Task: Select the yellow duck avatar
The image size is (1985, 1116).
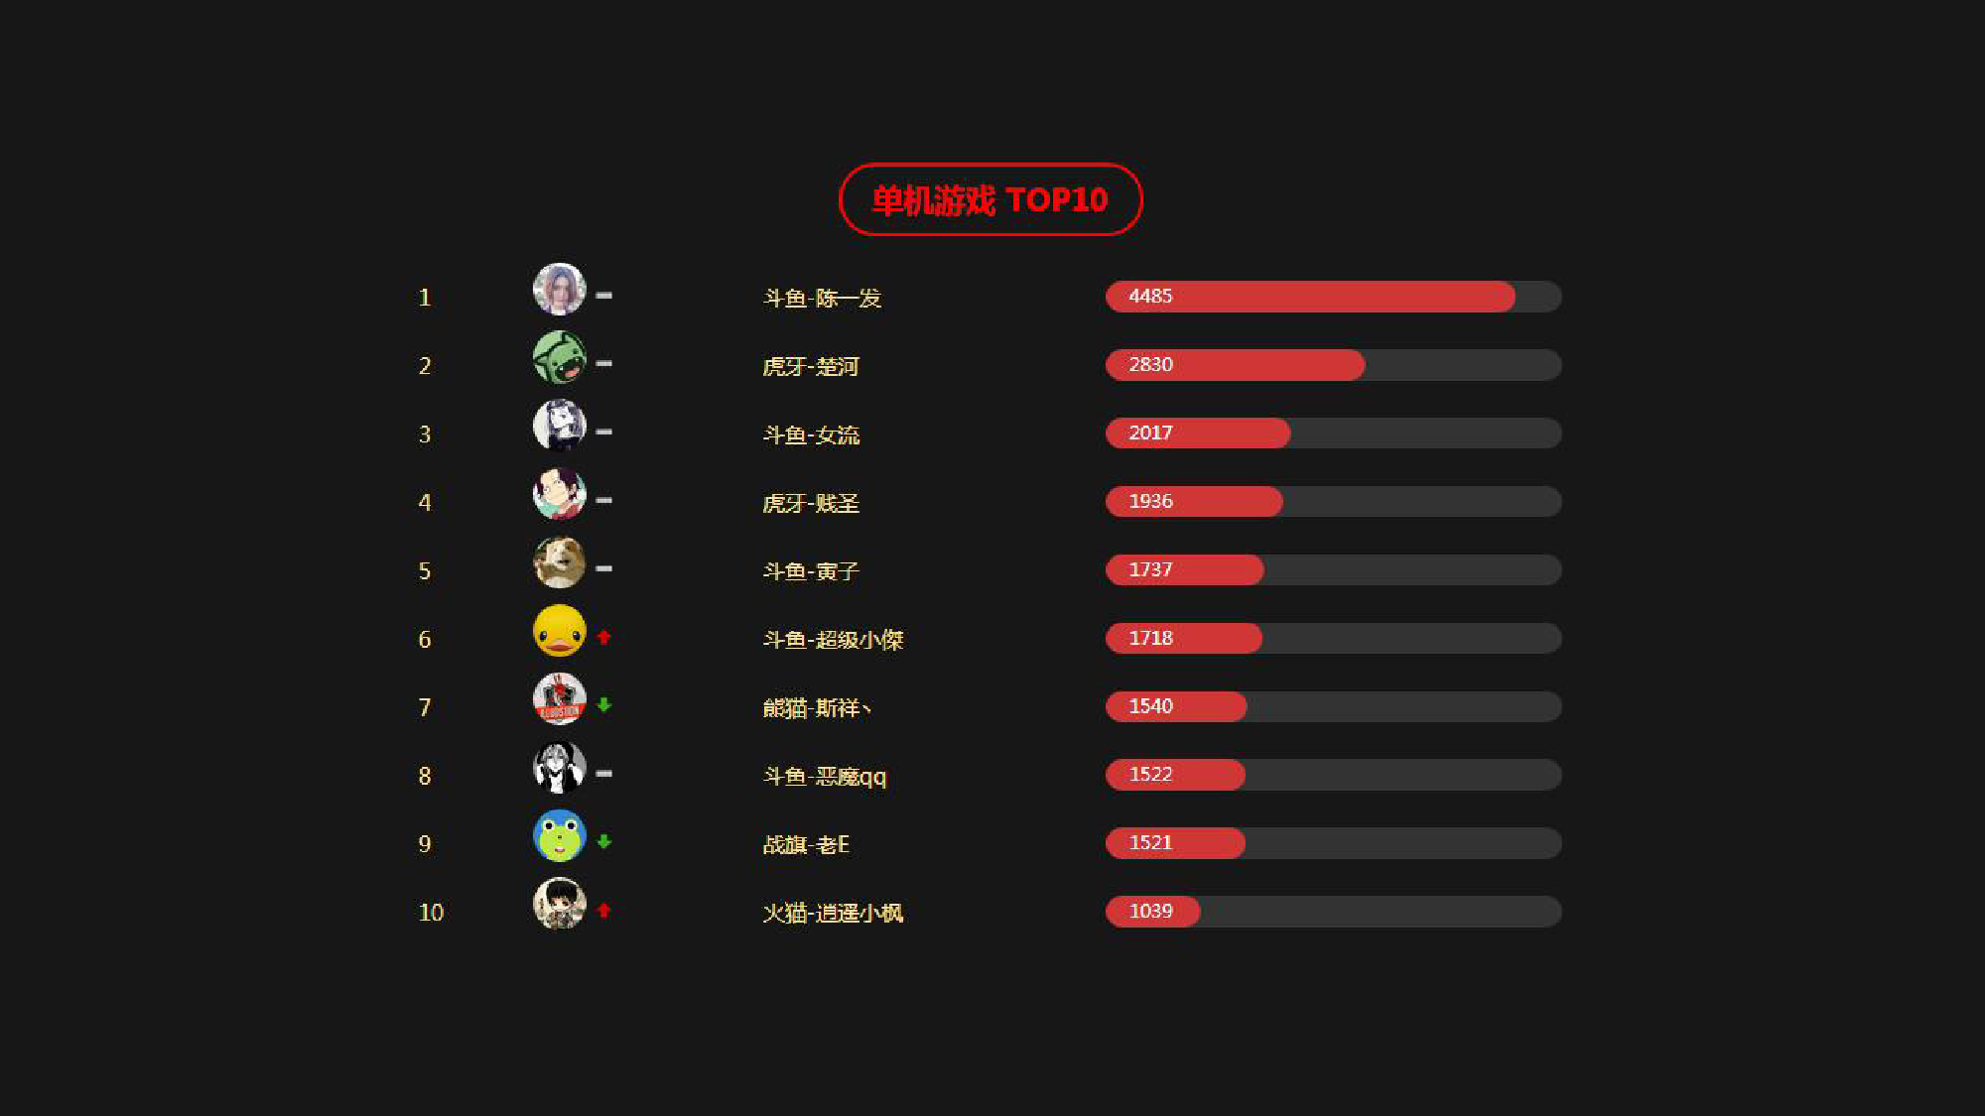Action: 560,631
